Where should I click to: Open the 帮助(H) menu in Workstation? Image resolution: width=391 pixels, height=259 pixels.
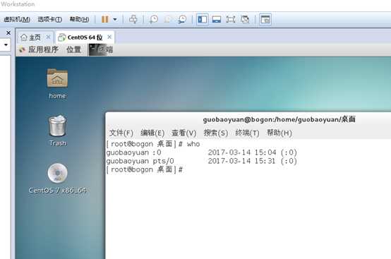pyautogui.click(x=79, y=20)
